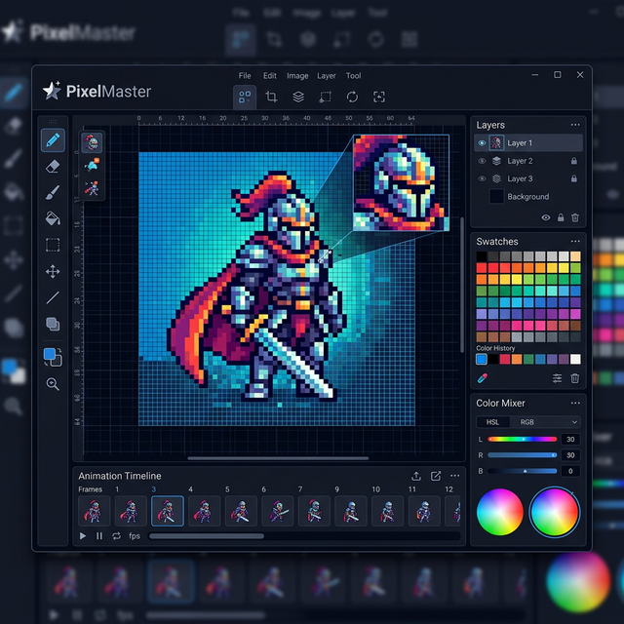Click the canvas horizontal scrollbar
The image size is (624, 624).
(x=278, y=458)
